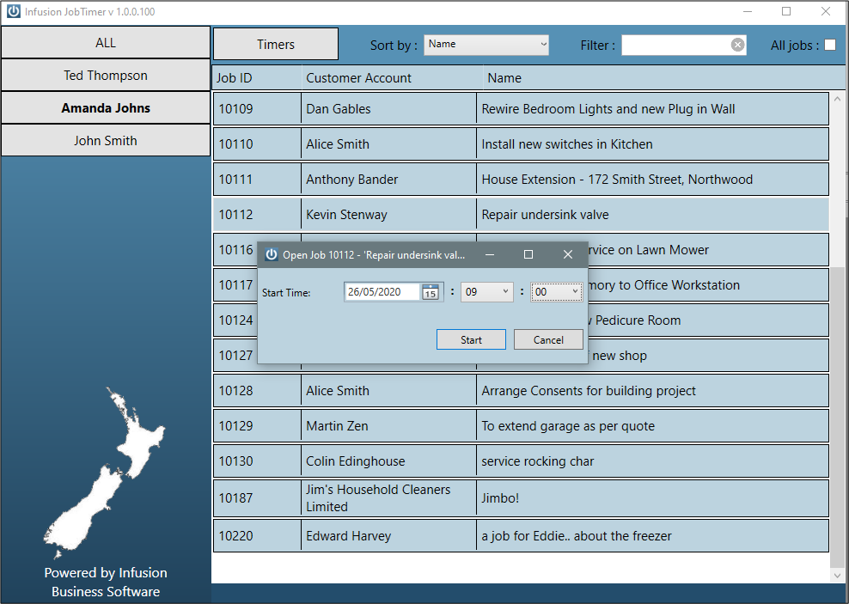Image resolution: width=849 pixels, height=604 pixels.
Task: Select job ID 10116
Action: tap(235, 249)
